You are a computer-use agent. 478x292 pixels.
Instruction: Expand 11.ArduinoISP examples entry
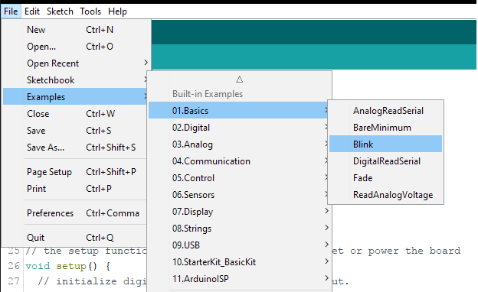pyautogui.click(x=239, y=278)
